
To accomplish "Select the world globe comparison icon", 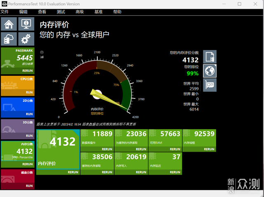I will [210, 71].
